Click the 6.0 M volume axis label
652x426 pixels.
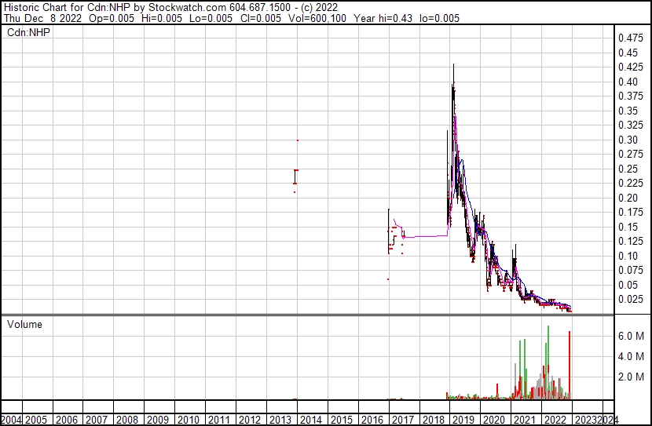631,336
